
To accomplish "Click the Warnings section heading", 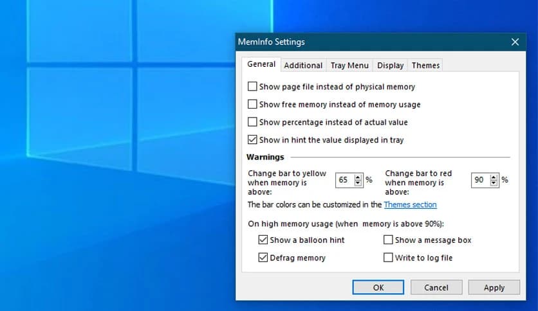I will [265, 157].
